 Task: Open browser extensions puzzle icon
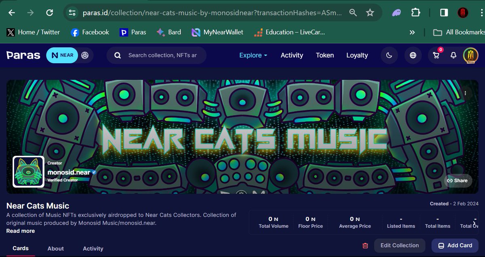(x=416, y=13)
